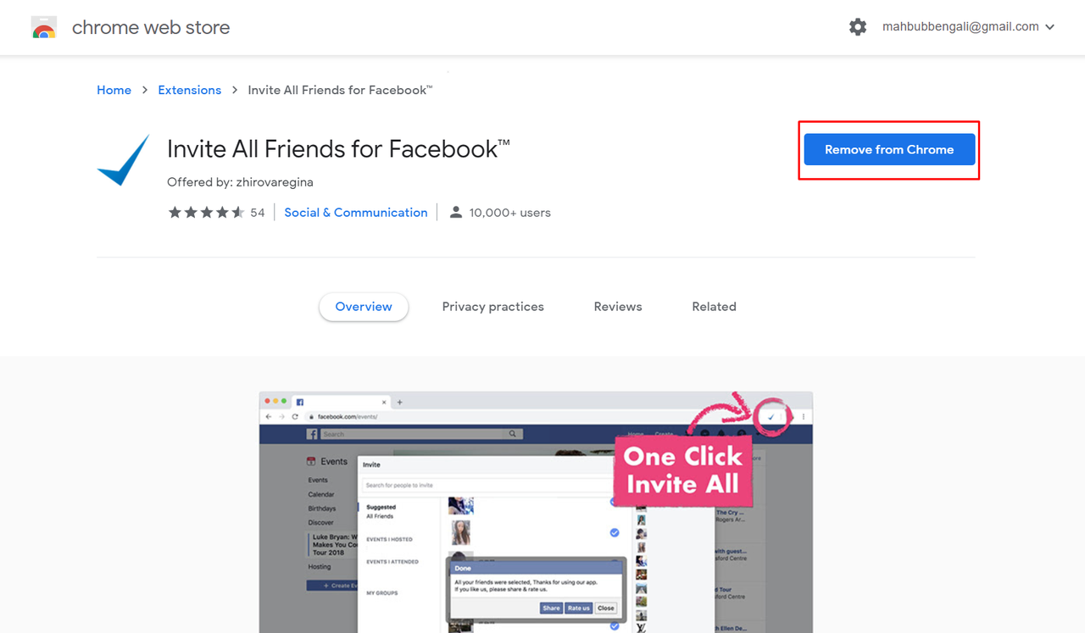
Task: Open the Reviews tab
Action: coord(618,307)
